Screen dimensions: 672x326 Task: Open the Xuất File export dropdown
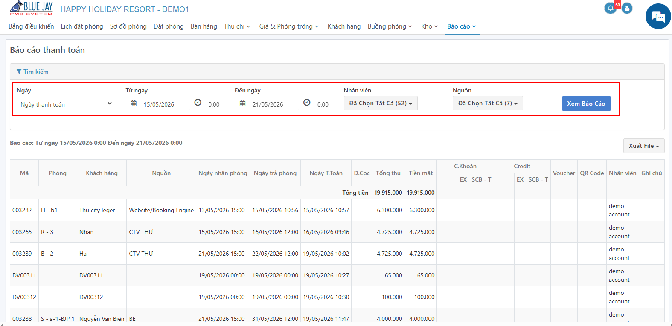[x=644, y=146]
